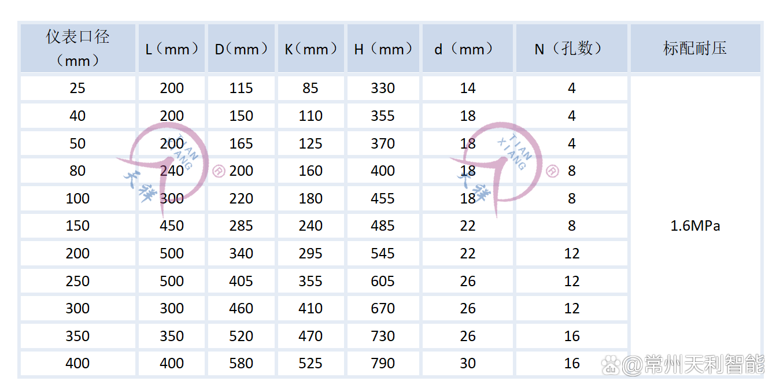This screenshot has height=392, width=780.
Task: Click the 115 cell in D column
Action: pyautogui.click(x=241, y=88)
